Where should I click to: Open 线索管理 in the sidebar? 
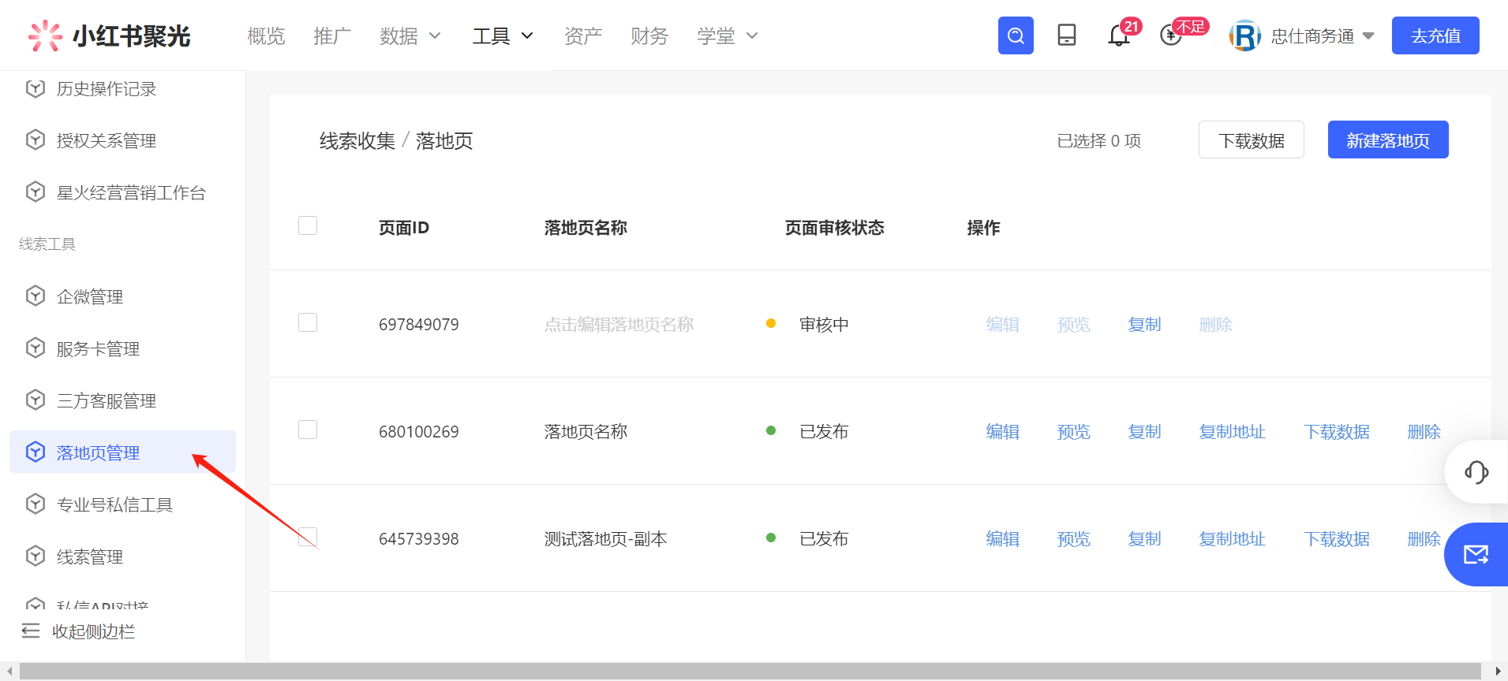click(90, 556)
